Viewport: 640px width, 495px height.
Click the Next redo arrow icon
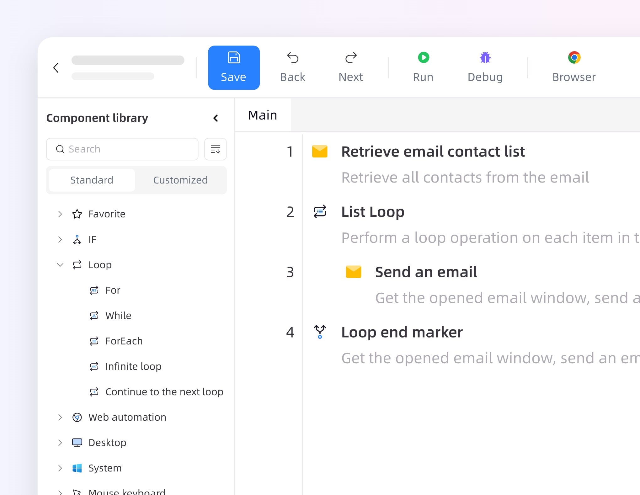tap(350, 58)
